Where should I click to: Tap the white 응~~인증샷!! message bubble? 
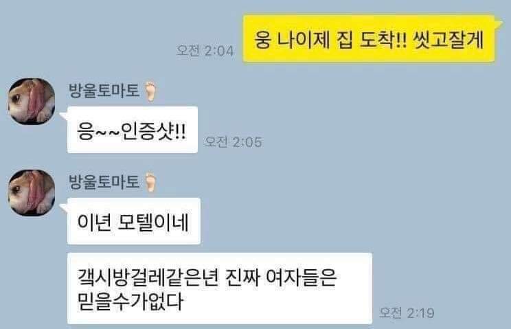click(133, 130)
